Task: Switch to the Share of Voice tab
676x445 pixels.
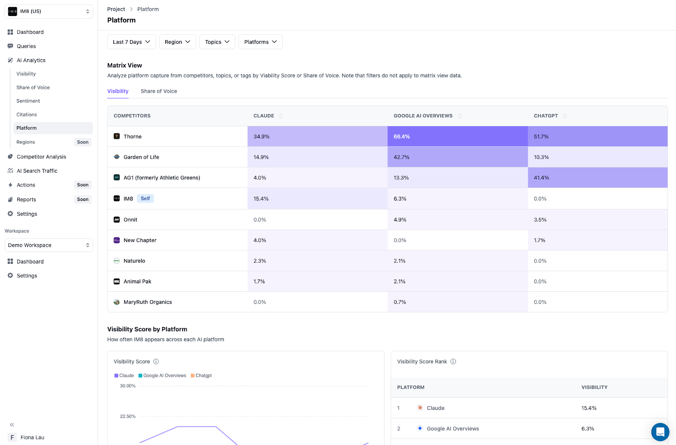Action: pyautogui.click(x=159, y=91)
